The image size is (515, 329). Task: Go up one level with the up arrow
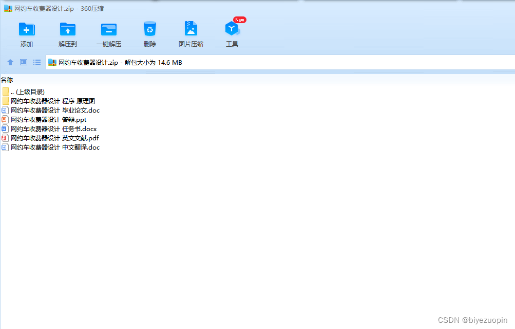click(10, 62)
